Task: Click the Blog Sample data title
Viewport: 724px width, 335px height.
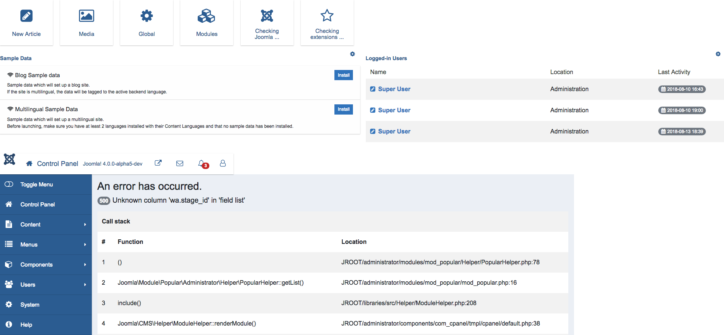Action: 37,75
